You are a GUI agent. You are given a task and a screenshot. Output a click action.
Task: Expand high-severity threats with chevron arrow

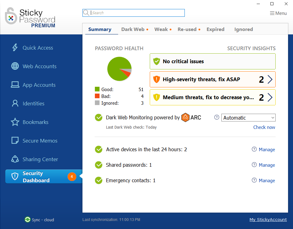(270, 79)
